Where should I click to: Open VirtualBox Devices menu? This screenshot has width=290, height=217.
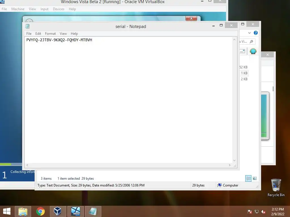tap(59, 9)
